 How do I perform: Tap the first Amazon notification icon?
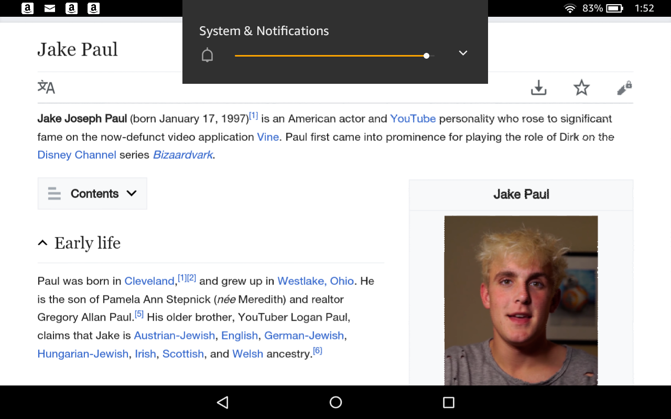(28, 8)
